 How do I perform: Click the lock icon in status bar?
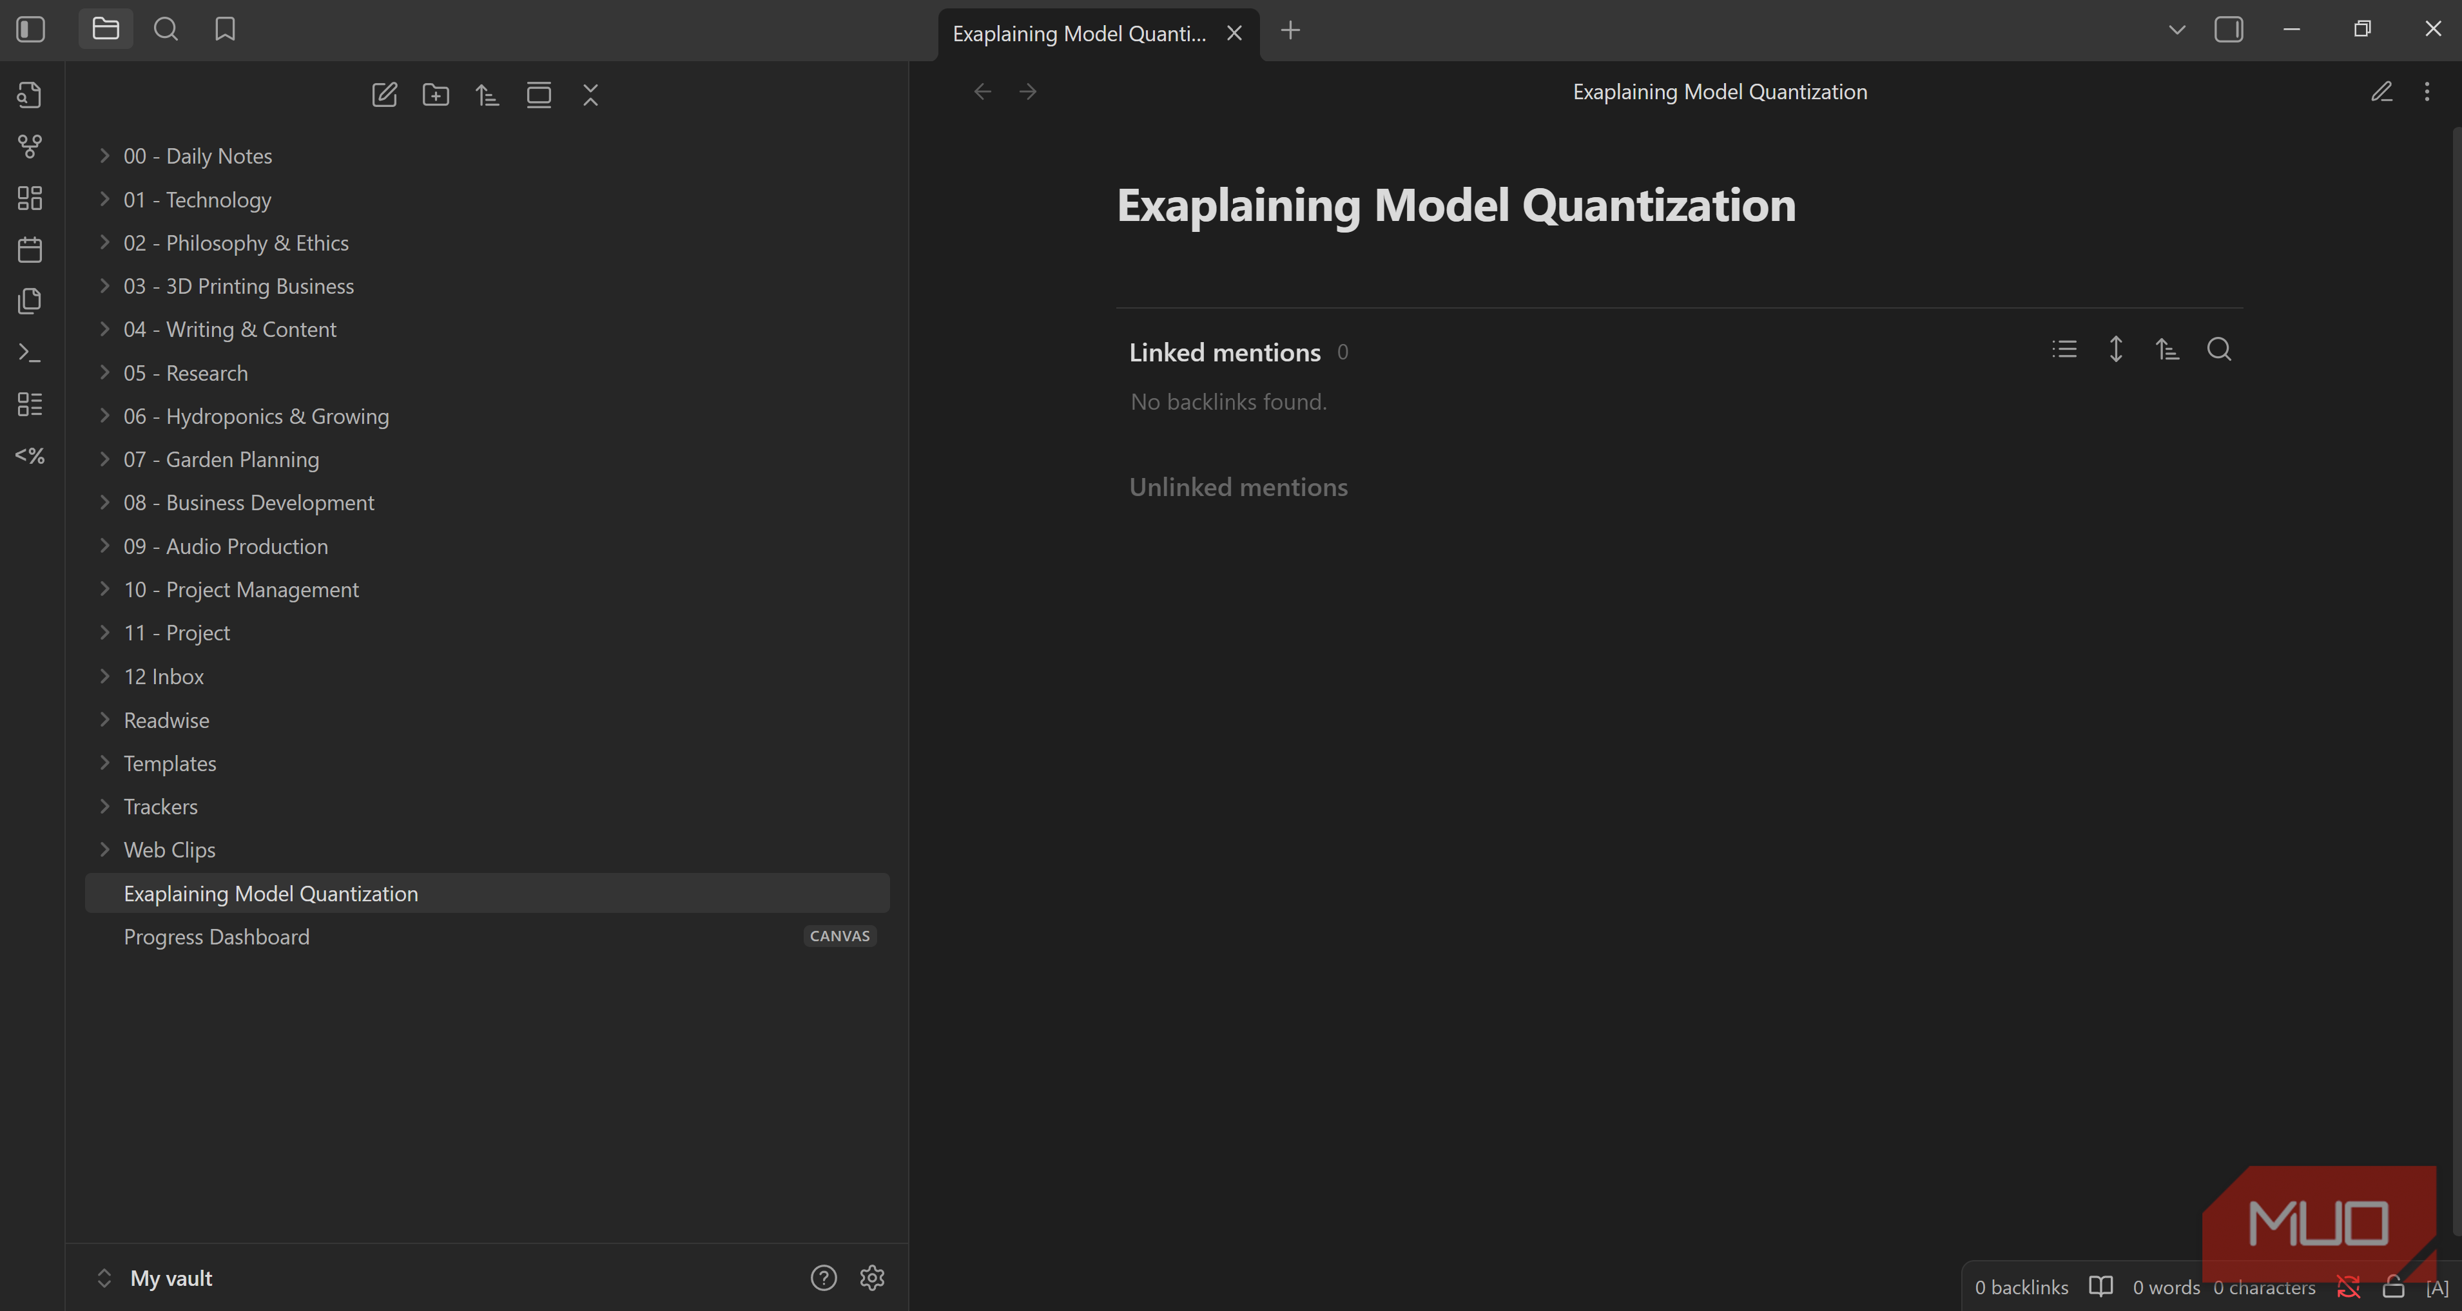pos(2393,1288)
